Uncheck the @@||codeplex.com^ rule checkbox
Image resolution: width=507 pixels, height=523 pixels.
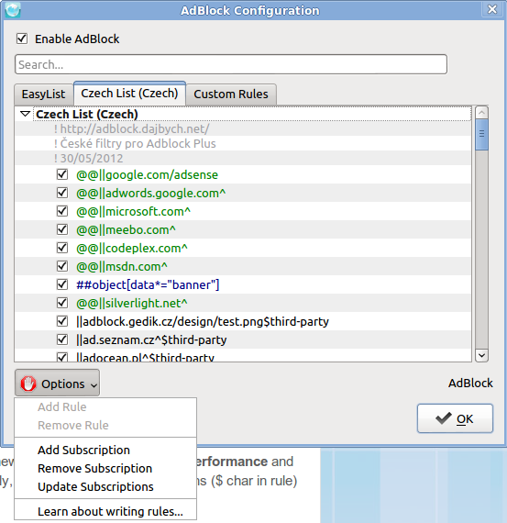point(62,248)
